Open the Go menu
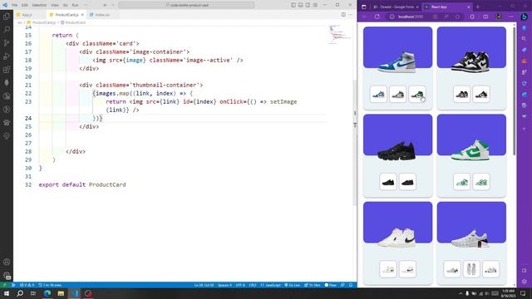This screenshot has height=299, width=532. pyautogui.click(x=66, y=5)
